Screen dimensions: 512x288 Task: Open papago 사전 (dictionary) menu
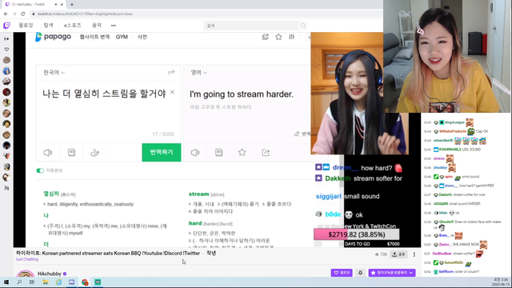142,37
